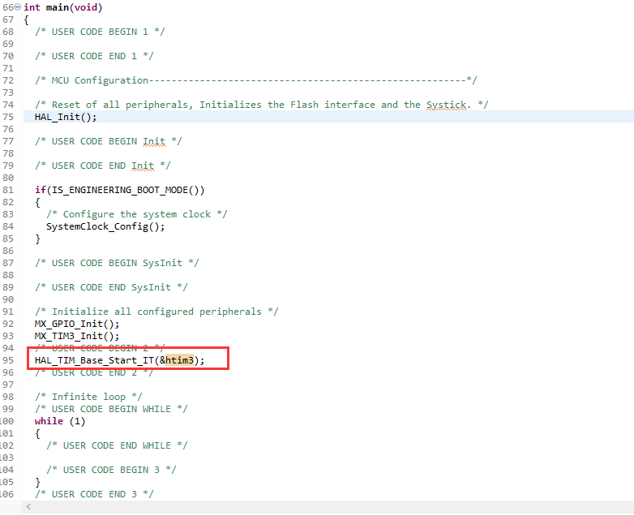
Task: Click on HAL_TIM_Base_Start_IT call line
Action: click(x=120, y=359)
